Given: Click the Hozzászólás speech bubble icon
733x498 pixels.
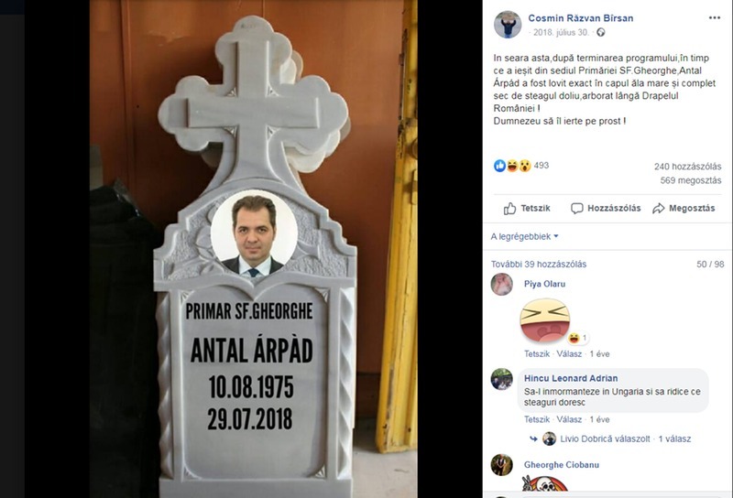Looking at the screenshot, I should point(577,209).
